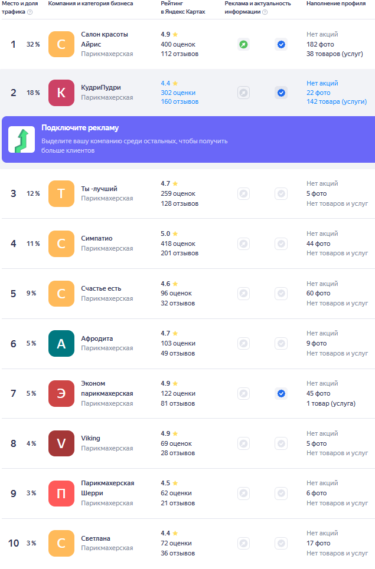Click the gray advertising icon for Симпатио

click(x=243, y=244)
